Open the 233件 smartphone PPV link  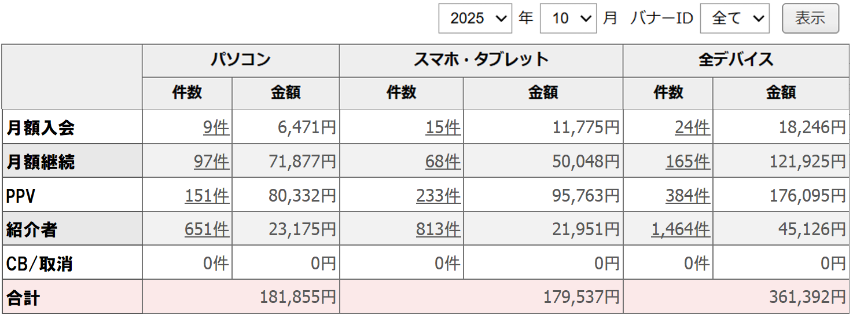[438, 196]
